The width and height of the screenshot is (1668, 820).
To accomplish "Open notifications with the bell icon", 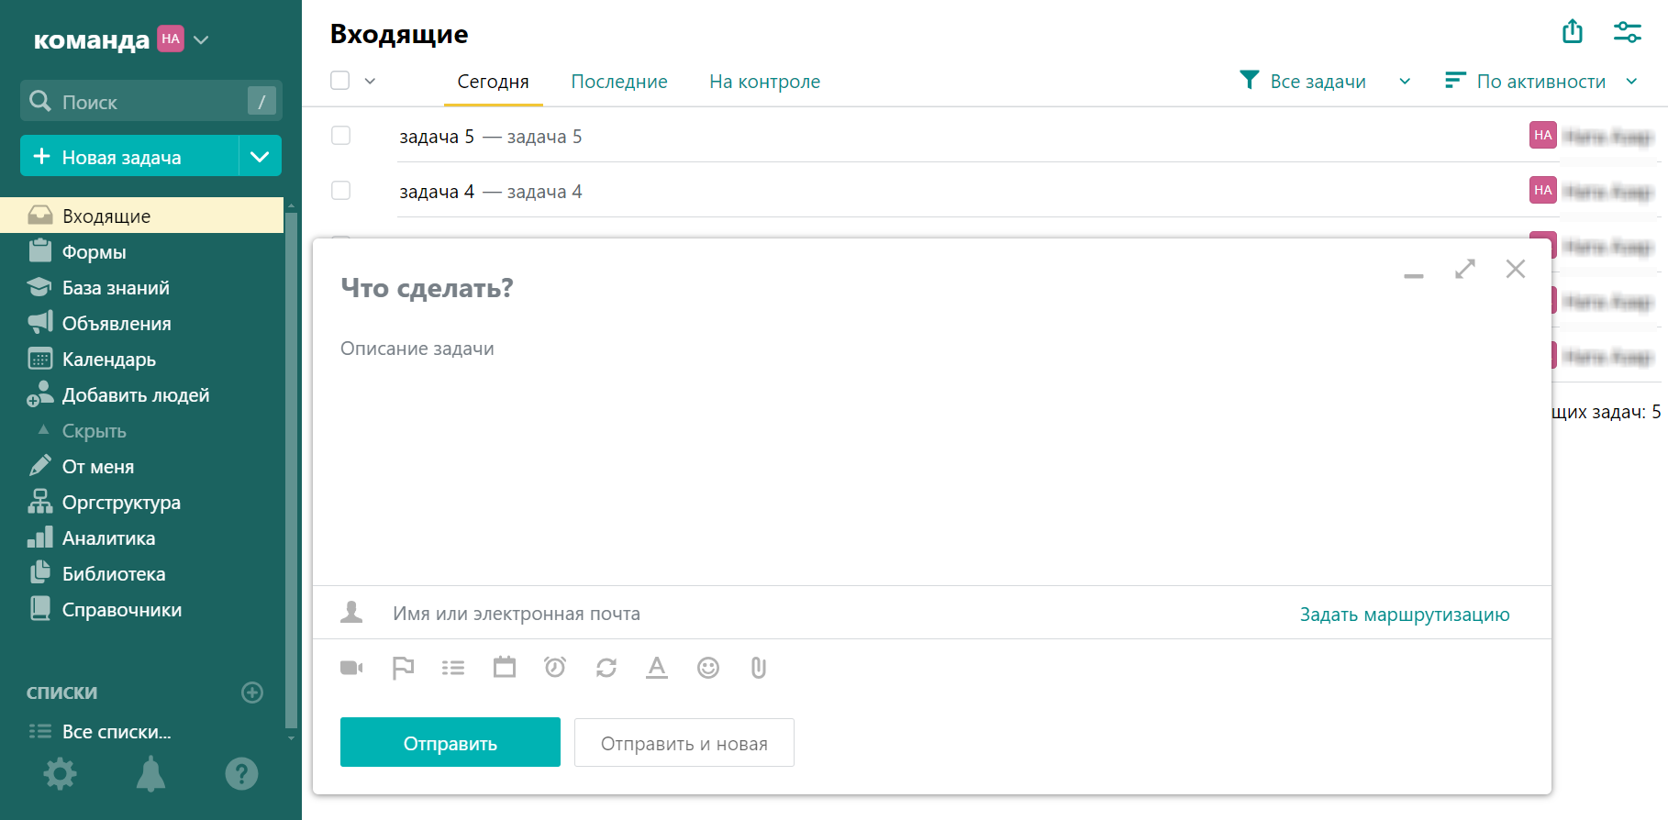I will pyautogui.click(x=151, y=774).
